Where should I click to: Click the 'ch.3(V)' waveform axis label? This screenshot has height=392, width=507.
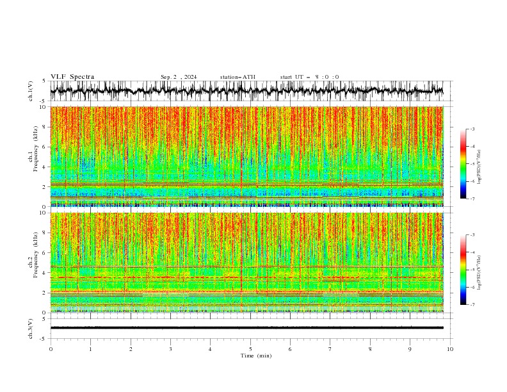pyautogui.click(x=31, y=329)
